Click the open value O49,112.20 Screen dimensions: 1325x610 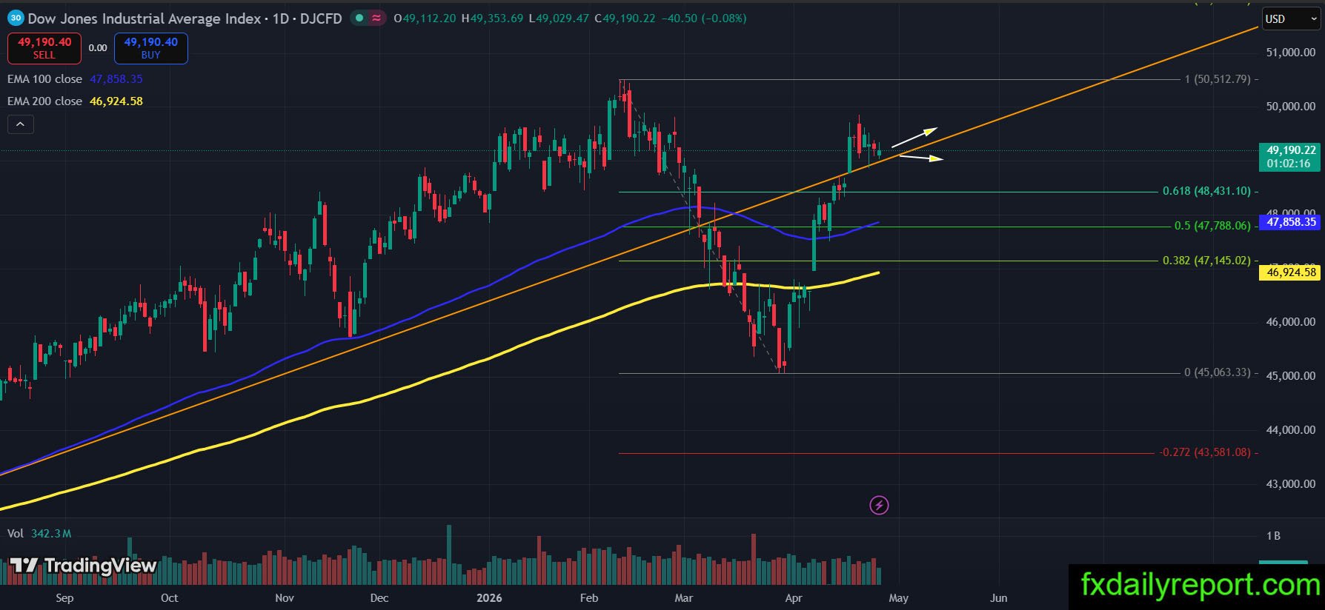425,19
